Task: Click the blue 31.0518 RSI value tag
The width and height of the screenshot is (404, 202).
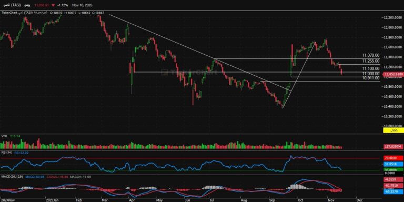Action: 393,164
